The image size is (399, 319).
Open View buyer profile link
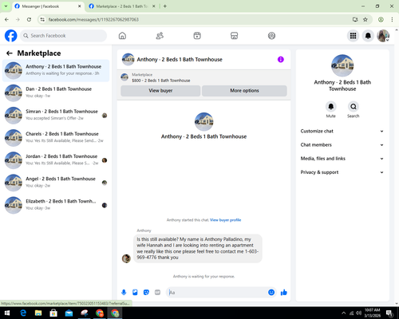(225, 220)
